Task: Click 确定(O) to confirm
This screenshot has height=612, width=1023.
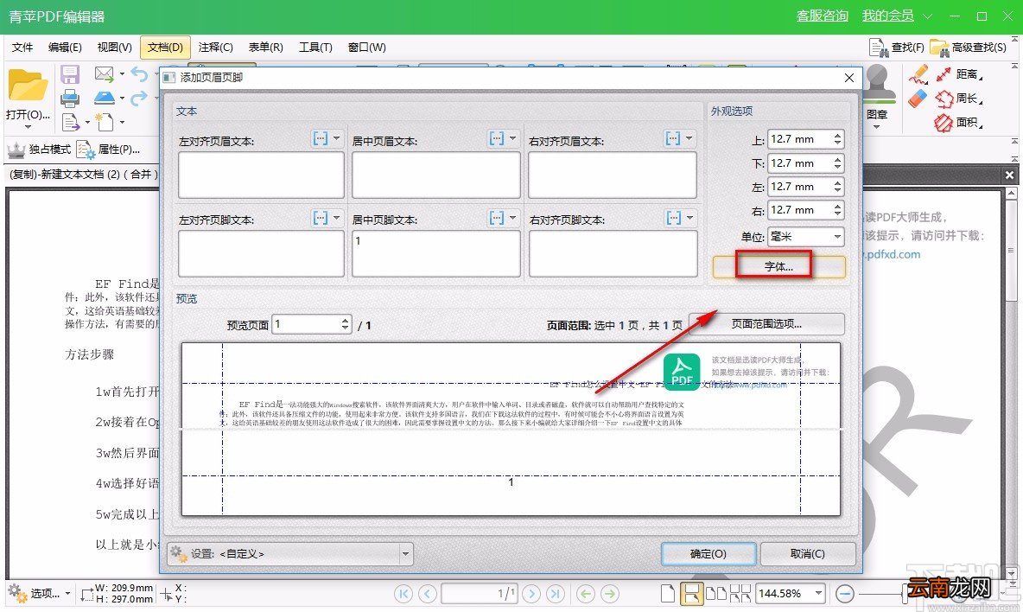Action: coord(708,553)
